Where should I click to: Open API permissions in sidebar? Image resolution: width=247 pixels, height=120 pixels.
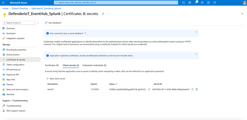tap(13, 69)
